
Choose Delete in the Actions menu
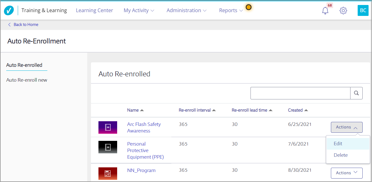pos(341,155)
